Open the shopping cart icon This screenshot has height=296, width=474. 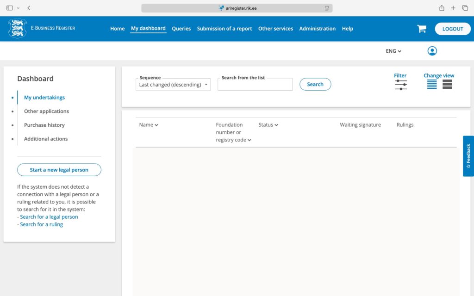coord(421,29)
